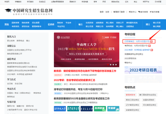Open the 学信网 top link
Image resolution: width=166 pixels, height=114 pixels.
(x=7, y=2)
